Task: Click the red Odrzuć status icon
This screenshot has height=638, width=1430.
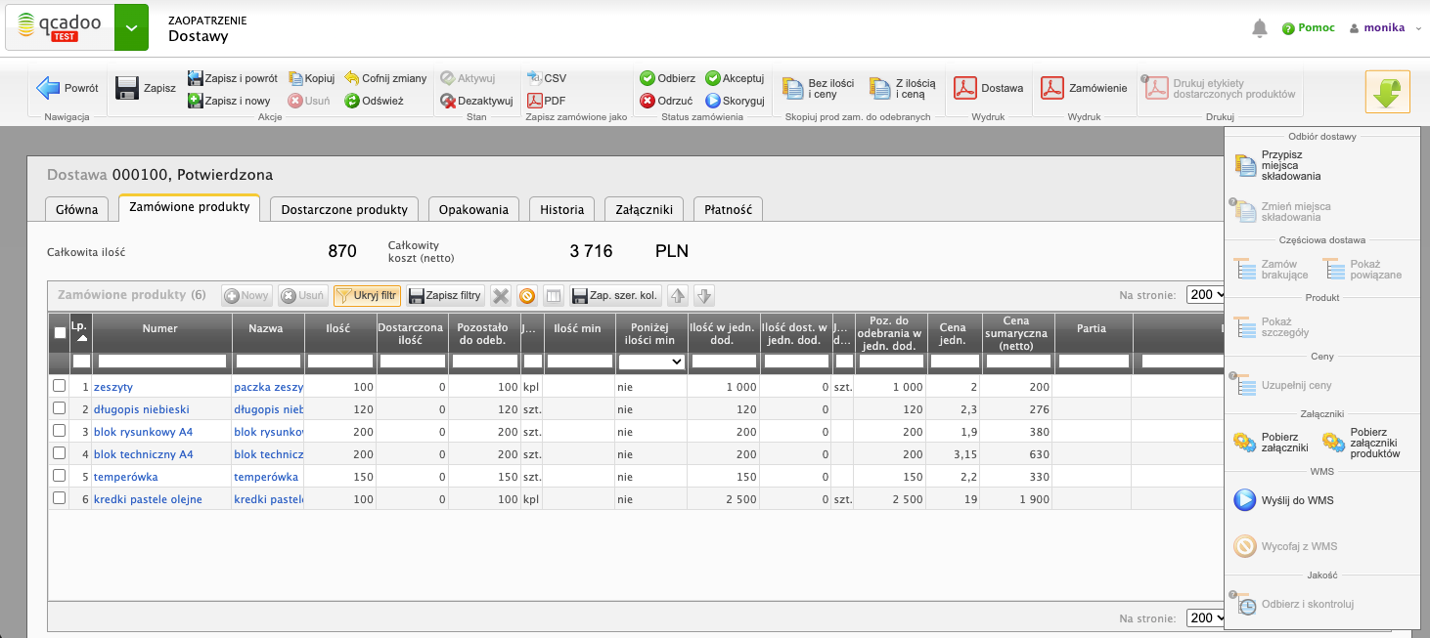Action: point(648,101)
